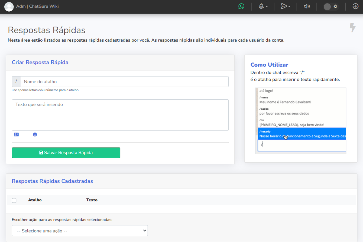Viewport: 363px width, 242px height.
Task: Open the Selecione uma ação dropdown
Action: tap(80, 231)
